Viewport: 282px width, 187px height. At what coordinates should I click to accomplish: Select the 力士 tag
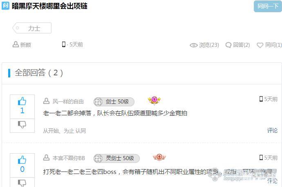tap(32, 28)
